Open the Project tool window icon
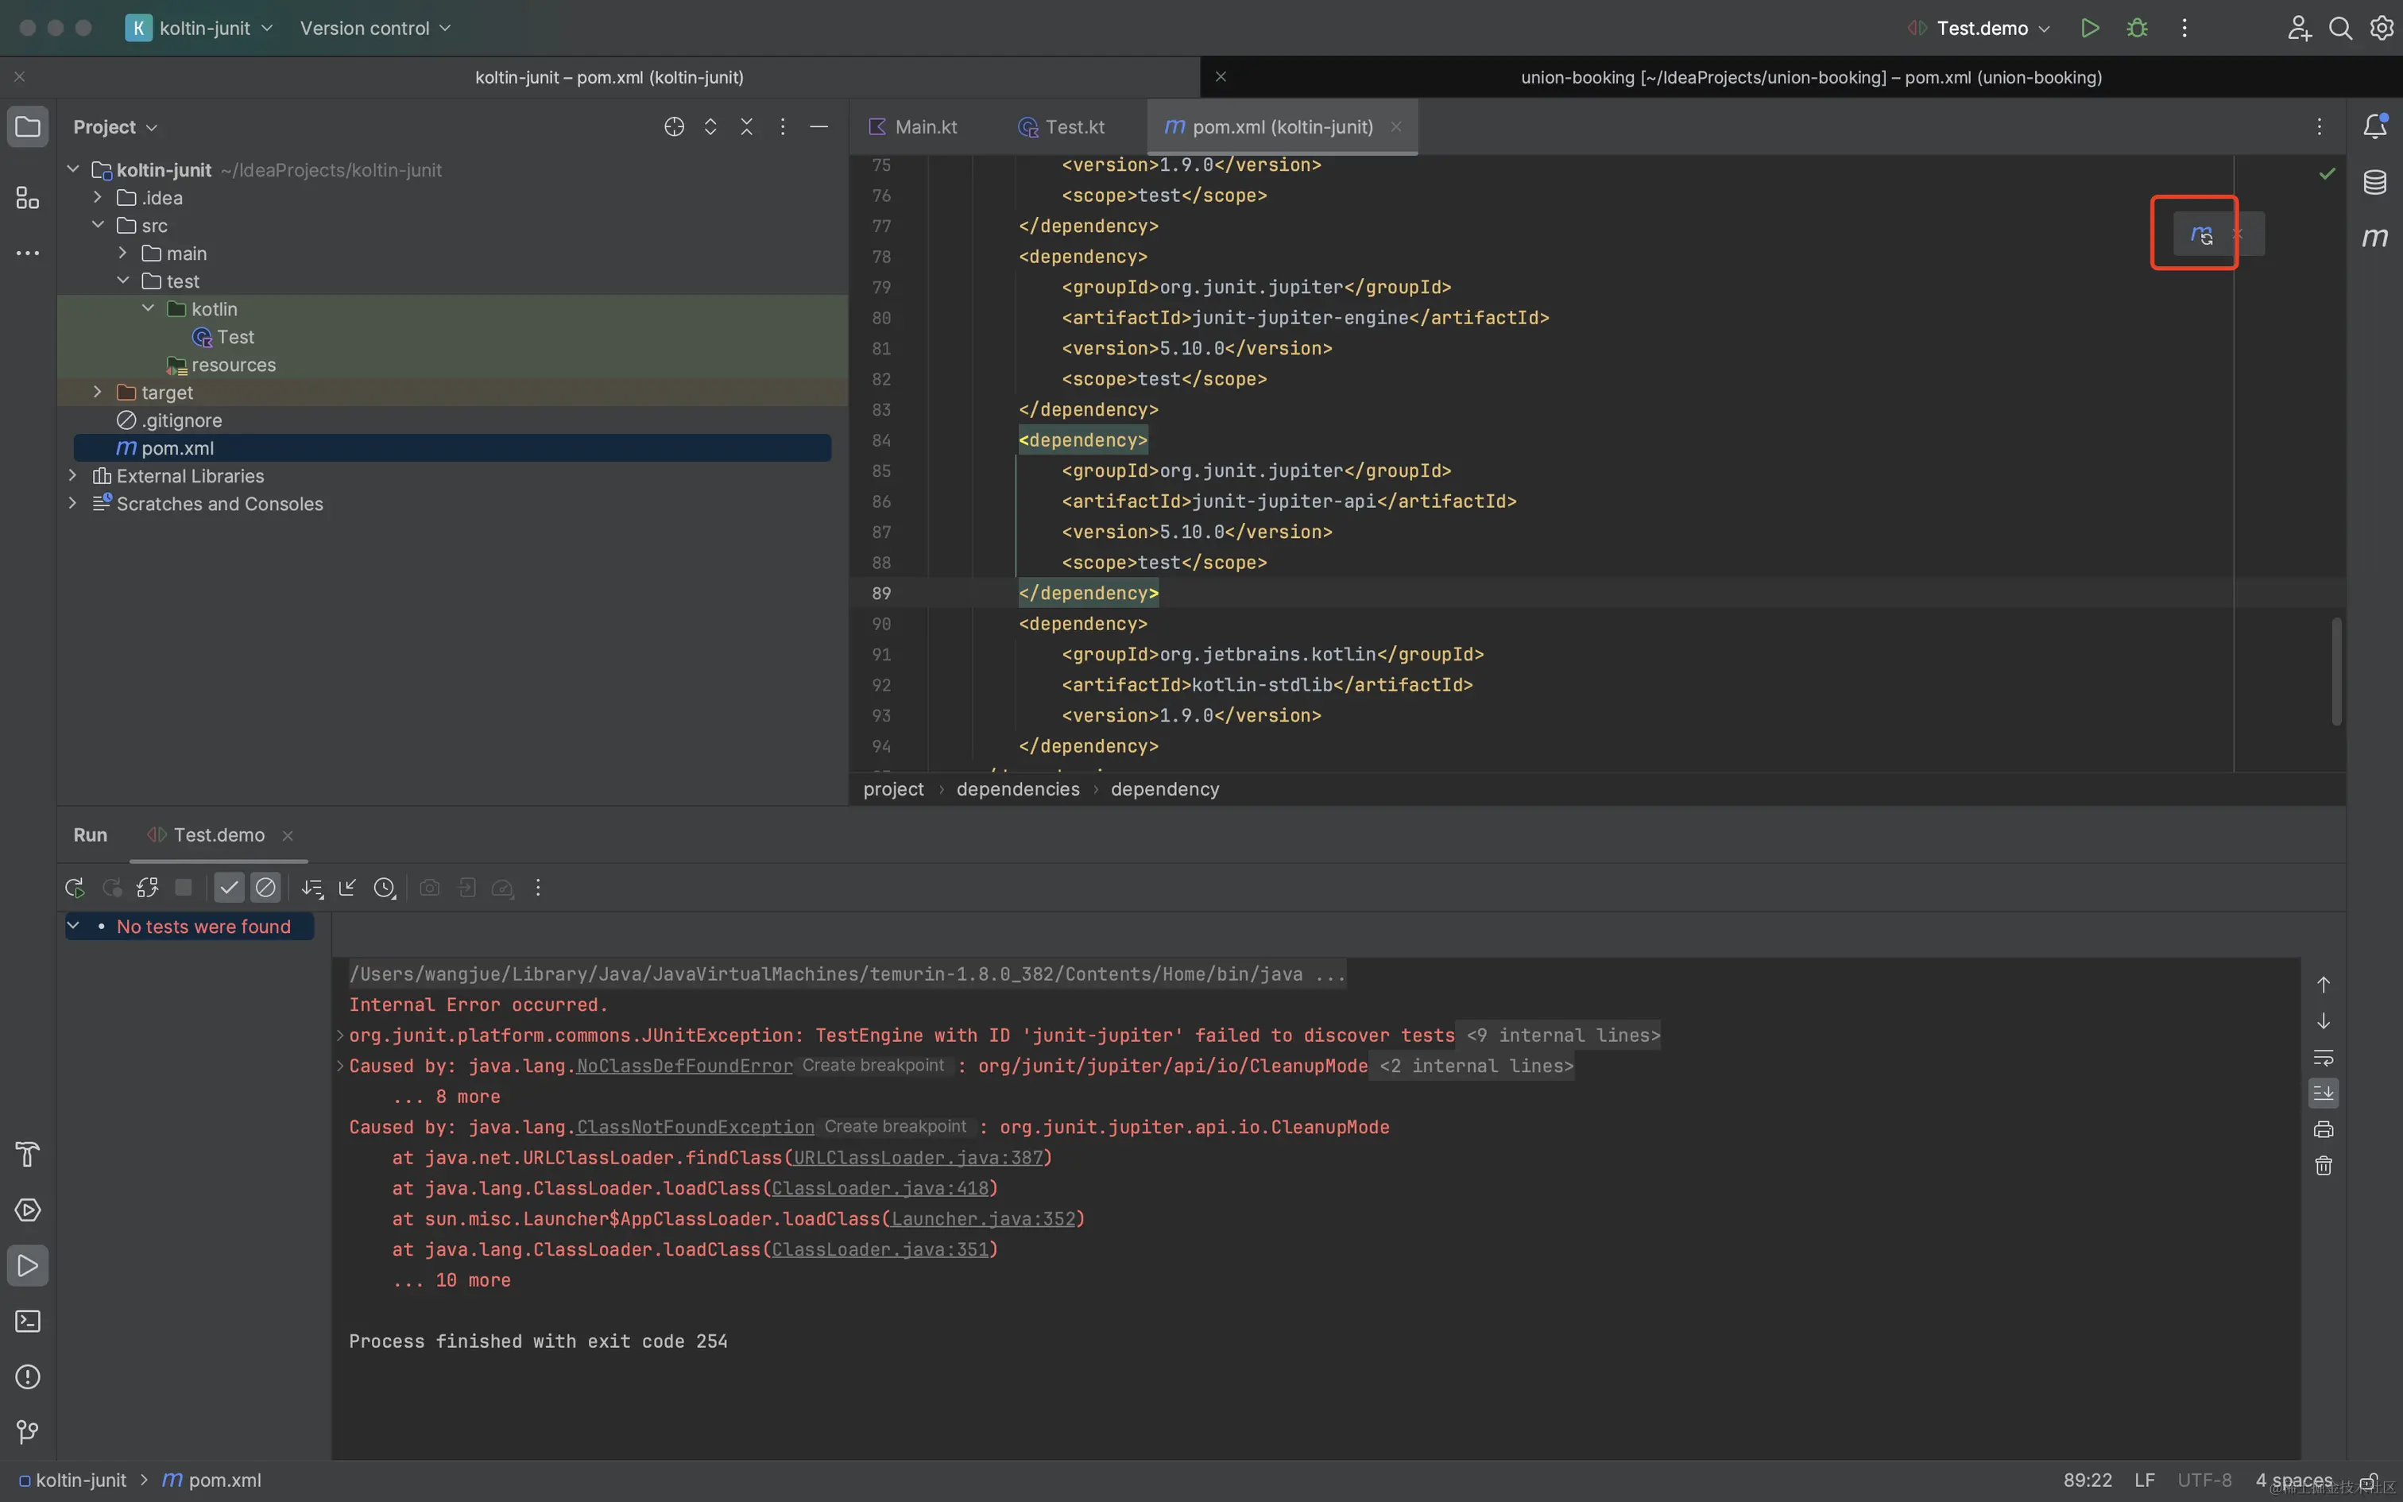Image resolution: width=2403 pixels, height=1502 pixels. click(x=28, y=127)
